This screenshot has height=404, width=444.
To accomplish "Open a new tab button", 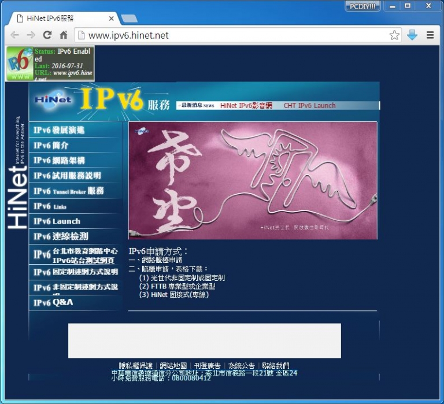I will [x=129, y=18].
